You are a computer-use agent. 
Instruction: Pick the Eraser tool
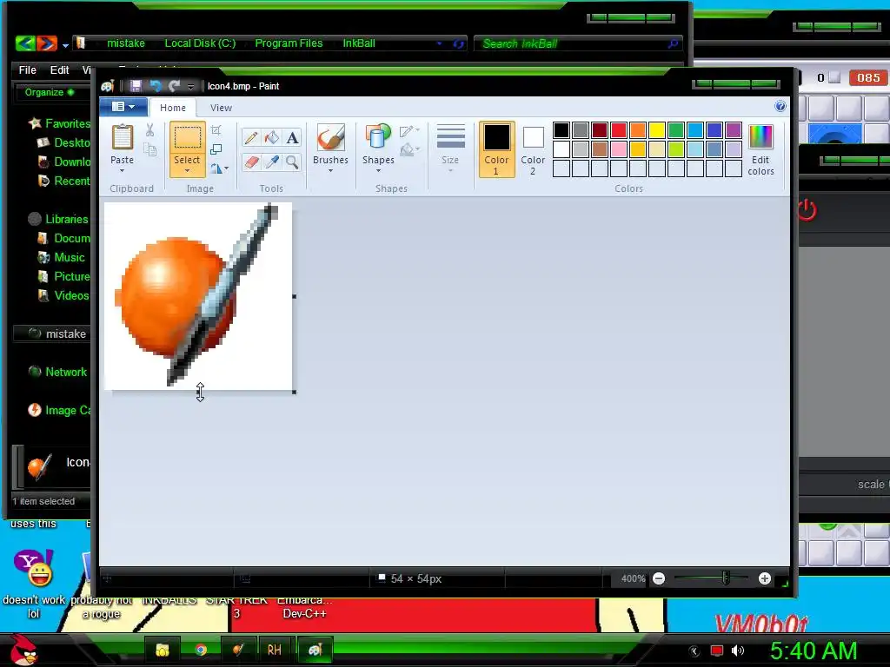[x=250, y=162]
